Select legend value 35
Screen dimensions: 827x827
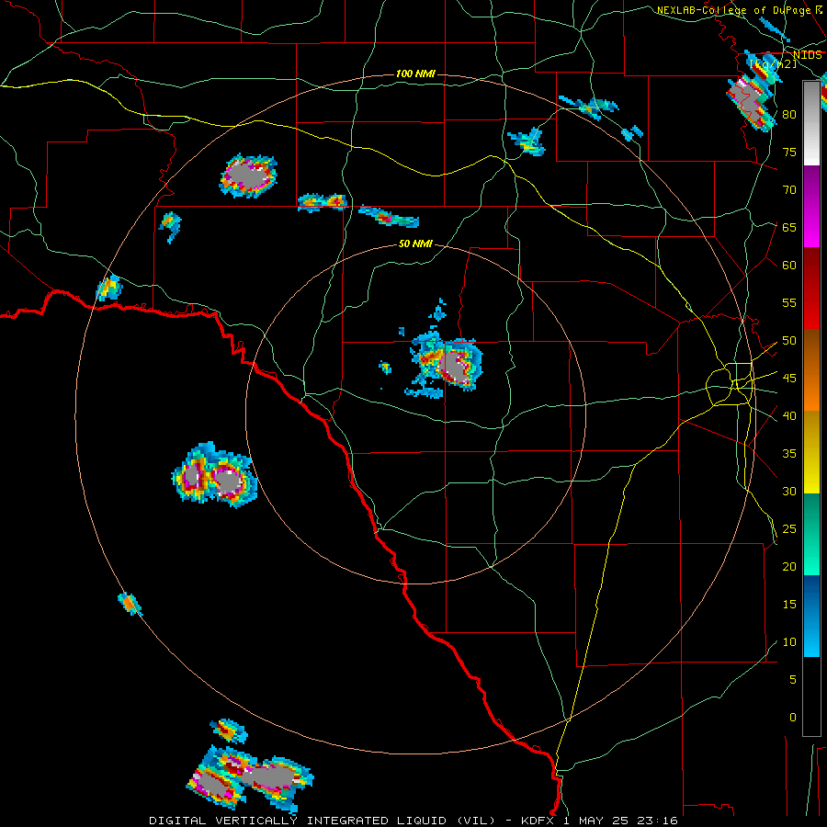[x=789, y=454]
